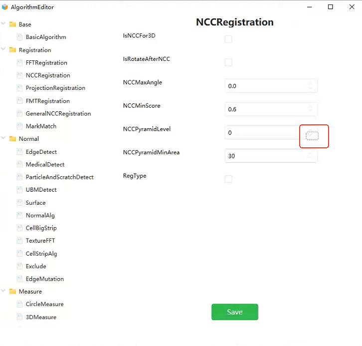
Task: Click the Measure folder icon
Action: pos(12,291)
